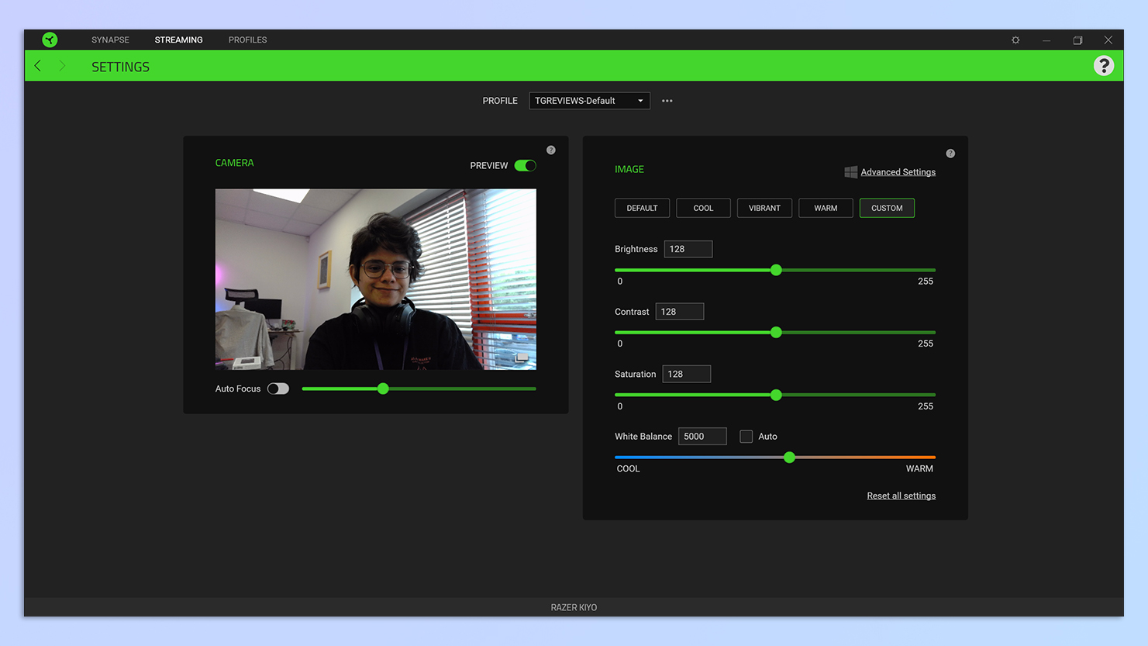Open the TGREVIEWS-Default profile dropdown

click(590, 101)
